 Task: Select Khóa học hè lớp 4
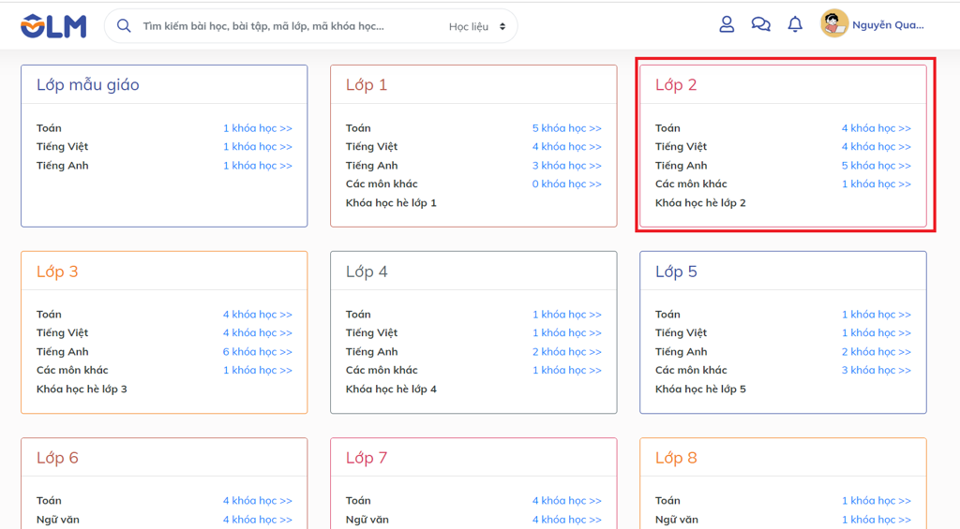[391, 389]
